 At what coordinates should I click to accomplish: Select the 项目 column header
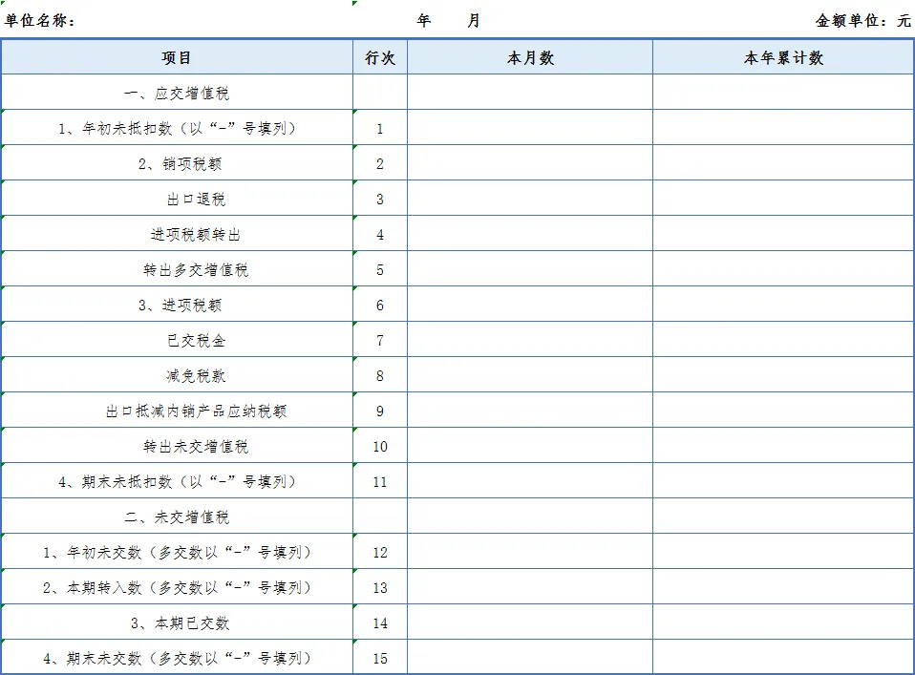[x=177, y=57]
